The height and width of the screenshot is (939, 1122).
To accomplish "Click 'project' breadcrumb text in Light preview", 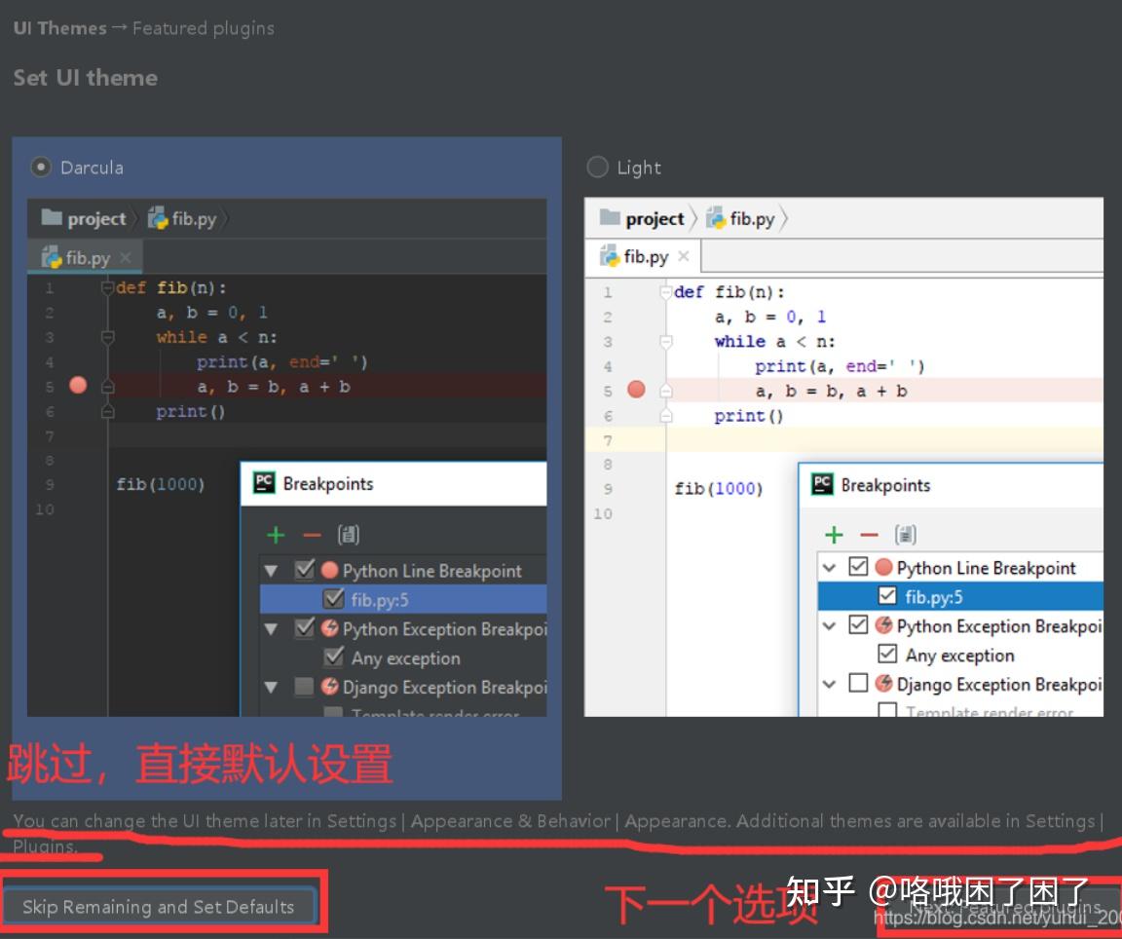I will tap(654, 218).
